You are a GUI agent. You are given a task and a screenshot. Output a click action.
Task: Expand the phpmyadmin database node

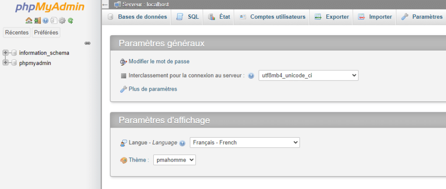(x=5, y=63)
